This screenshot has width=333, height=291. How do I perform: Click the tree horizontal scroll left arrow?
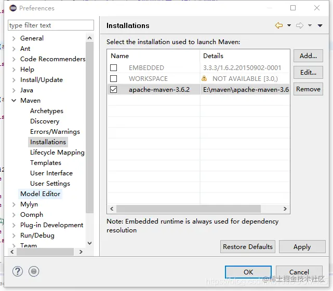pyautogui.click(x=12, y=252)
